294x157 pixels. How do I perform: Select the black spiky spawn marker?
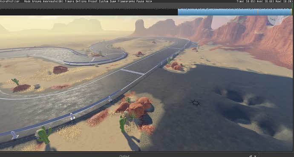click(x=196, y=103)
